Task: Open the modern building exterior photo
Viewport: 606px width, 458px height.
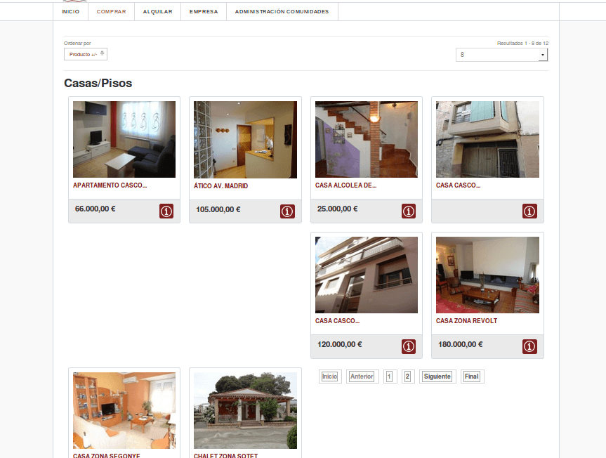Action: pyautogui.click(x=367, y=275)
